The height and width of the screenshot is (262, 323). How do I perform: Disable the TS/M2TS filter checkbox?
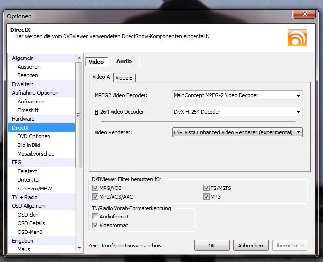pyautogui.click(x=207, y=188)
